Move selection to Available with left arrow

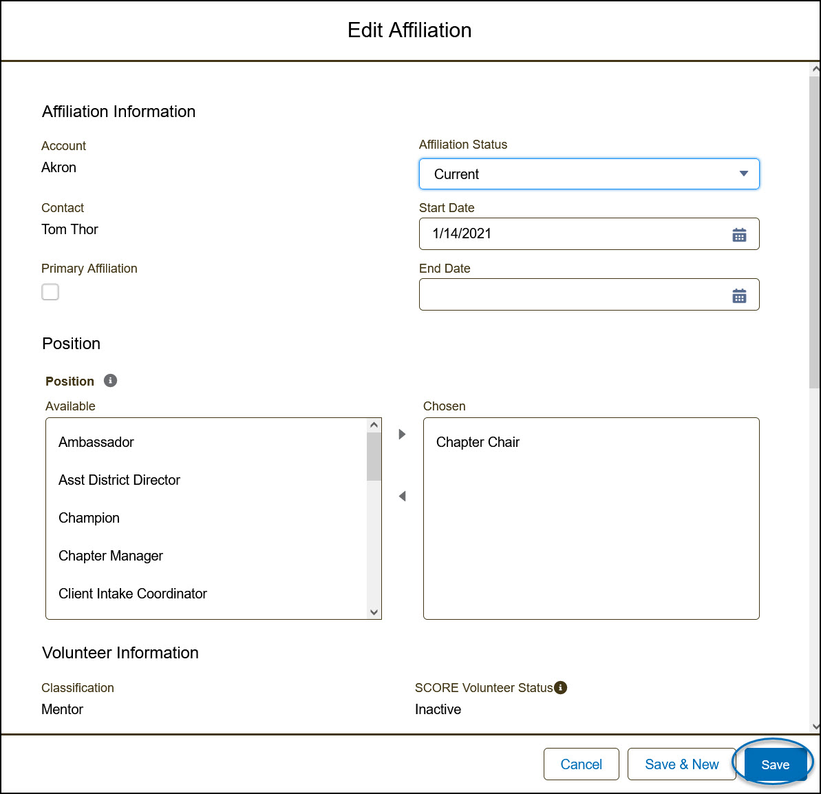click(403, 496)
